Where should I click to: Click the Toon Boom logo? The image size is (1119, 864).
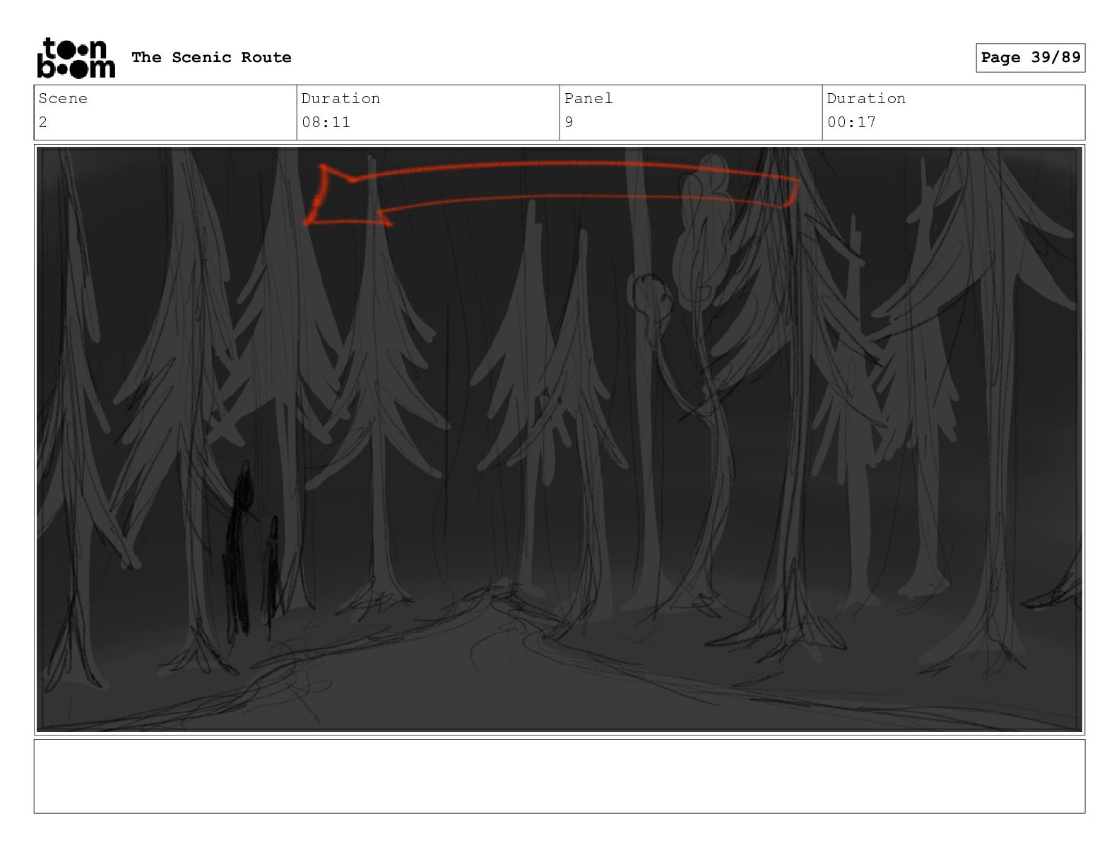76,57
